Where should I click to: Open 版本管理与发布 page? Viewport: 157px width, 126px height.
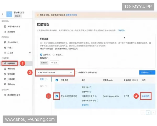point(14,95)
